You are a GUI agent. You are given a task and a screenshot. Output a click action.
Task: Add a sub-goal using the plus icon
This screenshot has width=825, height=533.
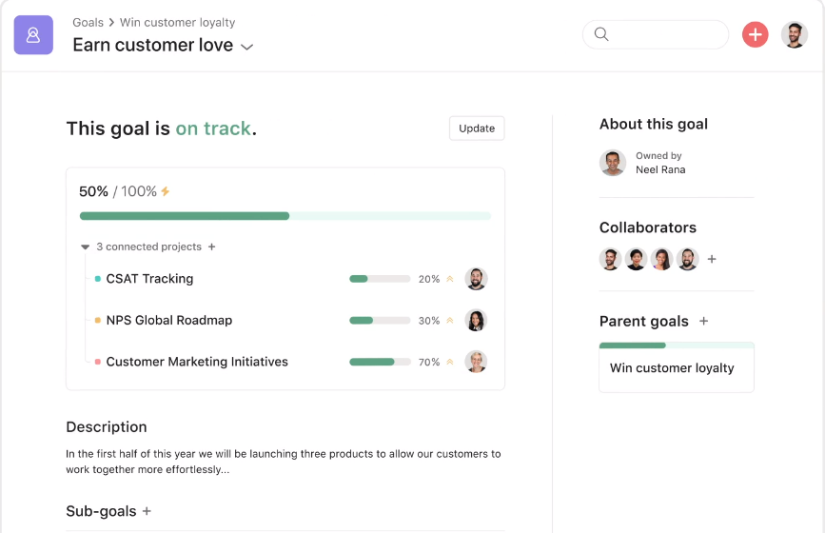click(147, 511)
